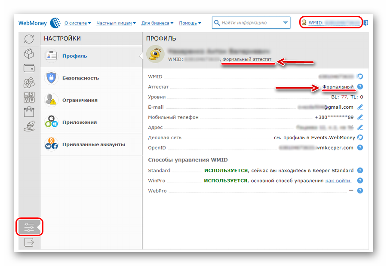Click the small keeper icon before WMID

(x=304, y=22)
